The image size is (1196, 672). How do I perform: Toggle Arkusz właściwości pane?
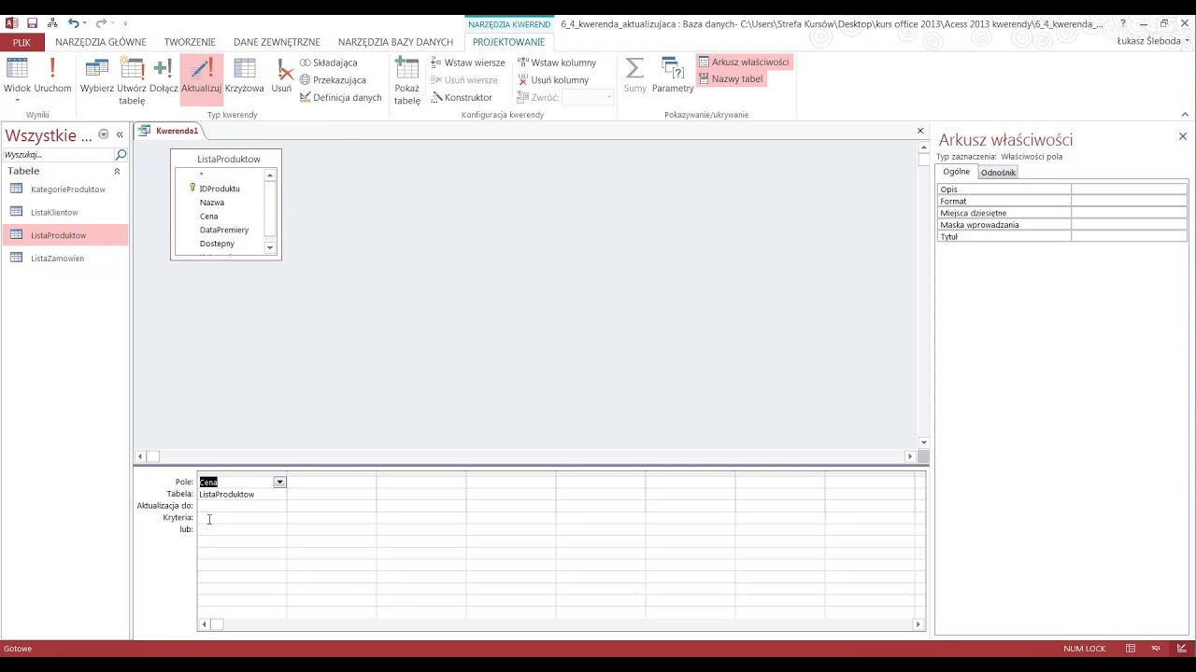click(x=744, y=62)
